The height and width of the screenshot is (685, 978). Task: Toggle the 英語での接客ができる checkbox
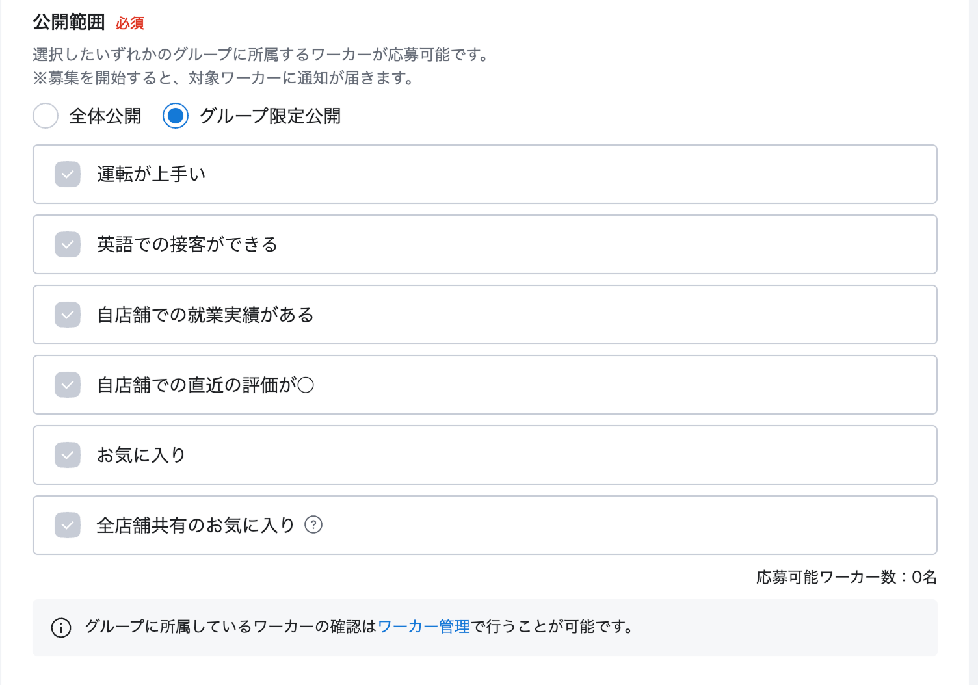68,244
